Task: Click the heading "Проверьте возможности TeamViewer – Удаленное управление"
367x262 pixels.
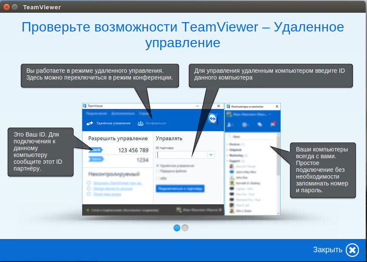Action: [x=183, y=34]
